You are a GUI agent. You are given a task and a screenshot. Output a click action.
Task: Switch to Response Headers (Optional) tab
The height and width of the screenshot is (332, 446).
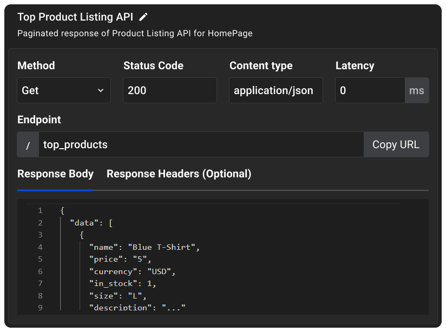pyautogui.click(x=179, y=174)
